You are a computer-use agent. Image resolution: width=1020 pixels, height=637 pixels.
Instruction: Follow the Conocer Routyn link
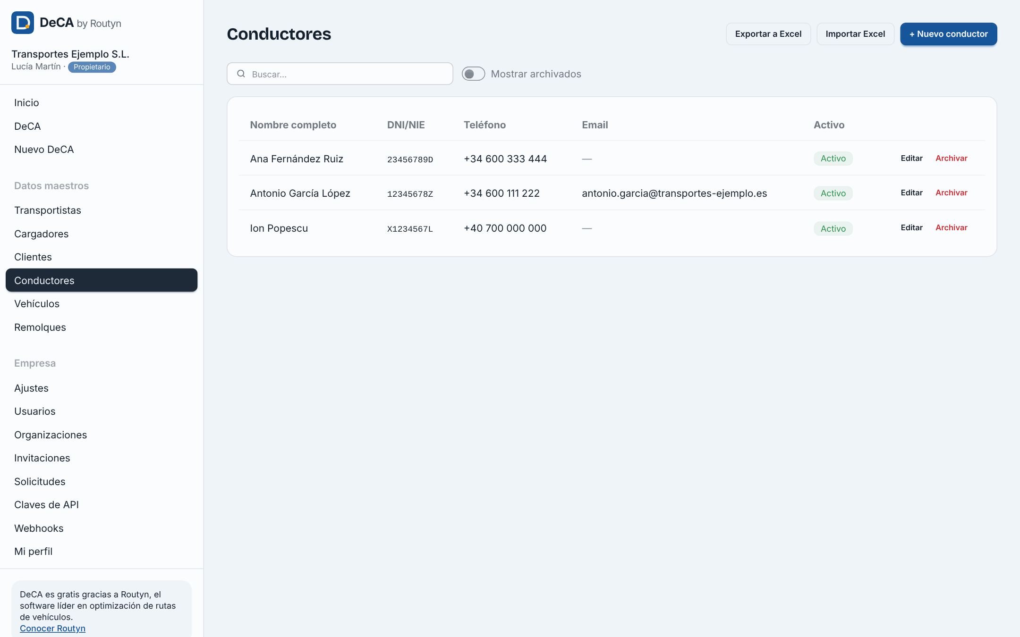pos(52,629)
